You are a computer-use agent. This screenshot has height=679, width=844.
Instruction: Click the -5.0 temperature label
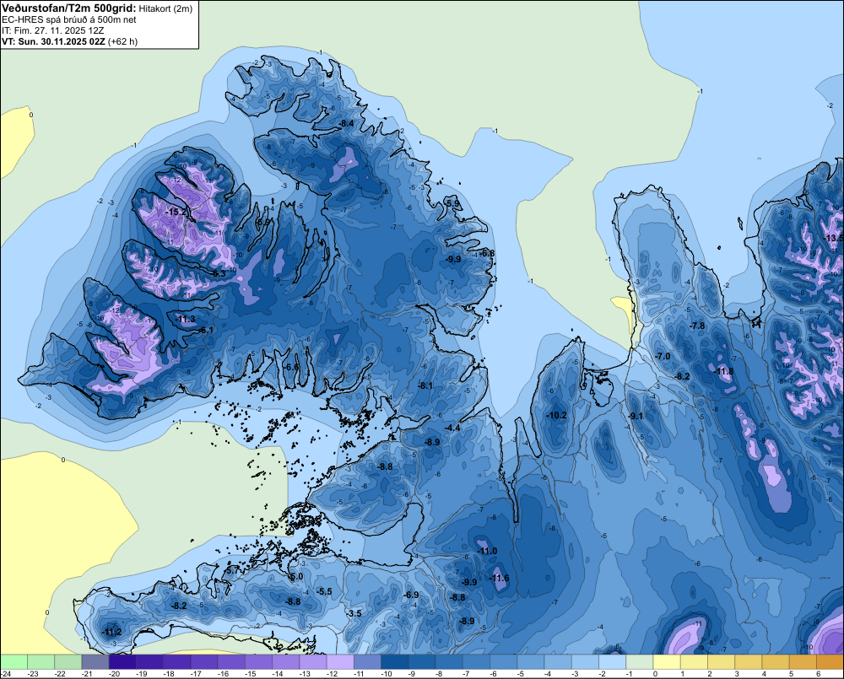[296, 577]
